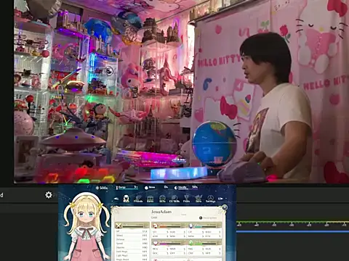Click the Speed stat row

[132, 244]
